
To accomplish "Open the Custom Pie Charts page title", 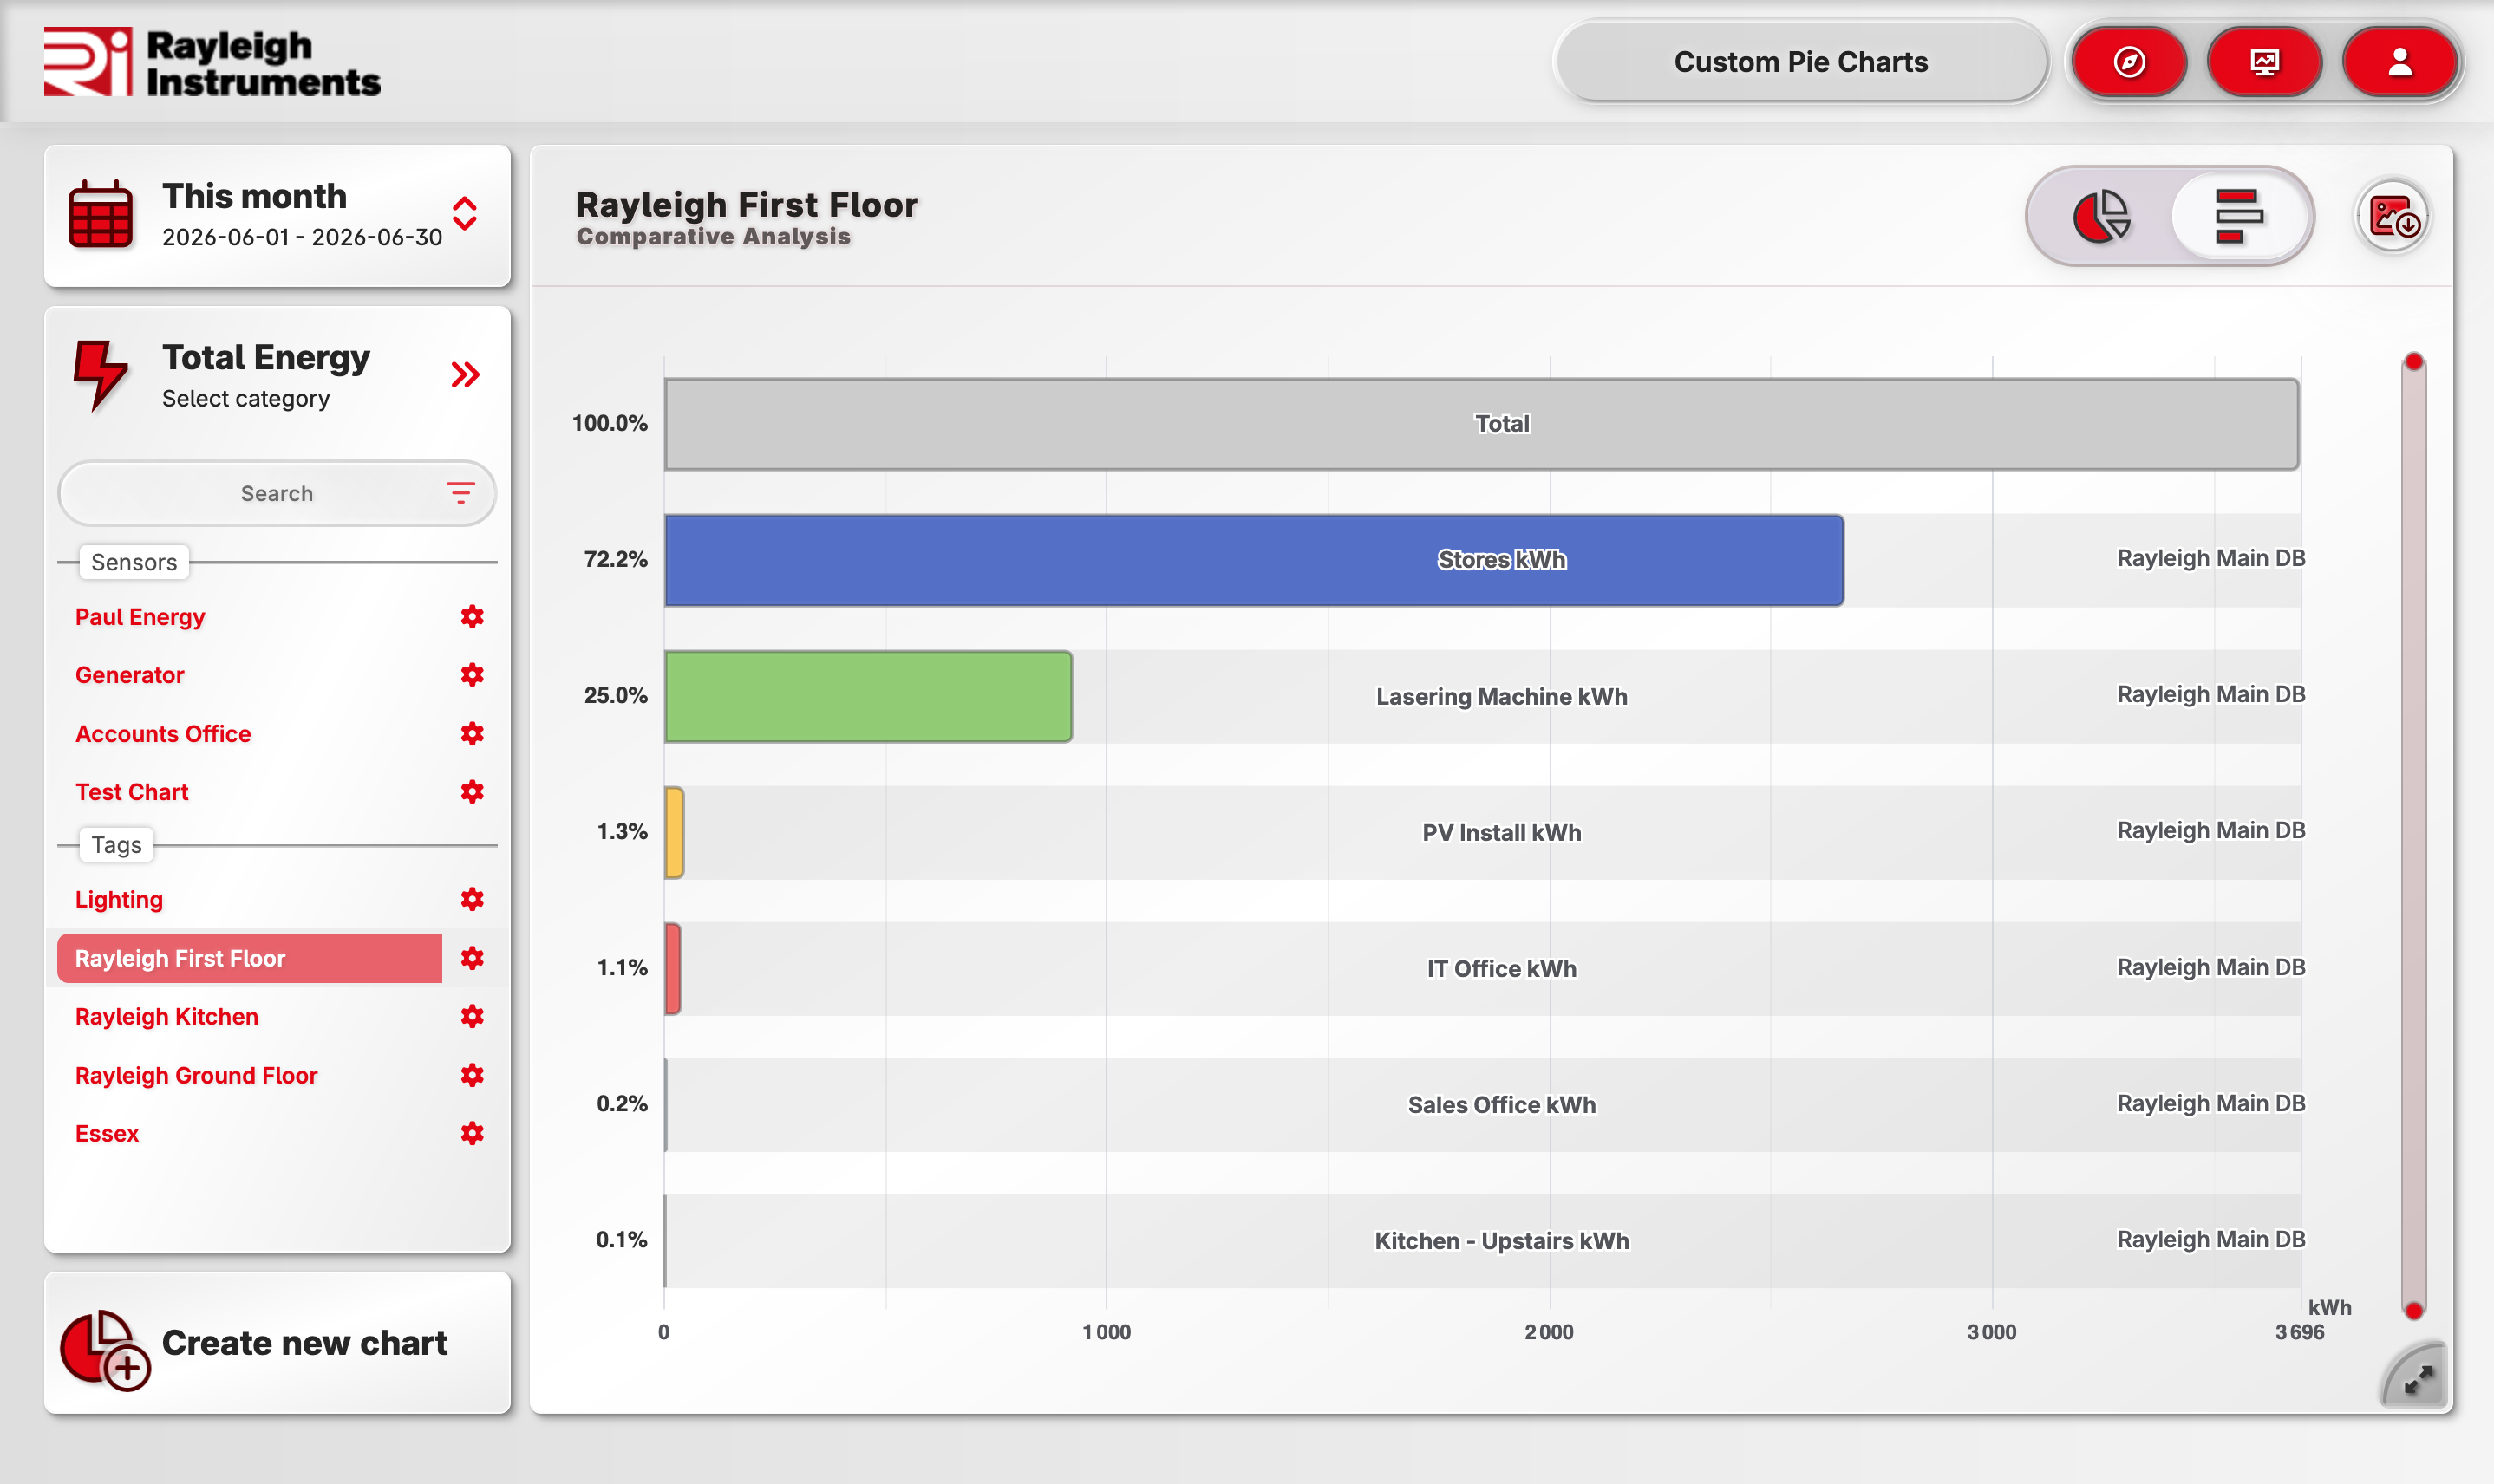I will pyautogui.click(x=1801, y=62).
